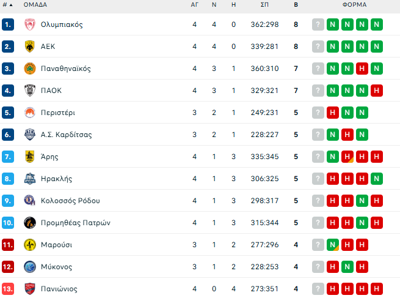Click the green N badge in Ηρακλής's form
Image resolution: width=400 pixels, height=298 pixels.
coord(377,179)
